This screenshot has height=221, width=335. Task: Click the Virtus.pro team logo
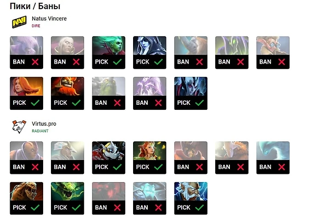19,127
